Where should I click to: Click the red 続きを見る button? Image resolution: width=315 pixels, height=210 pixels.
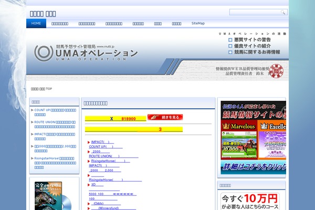(x=165, y=117)
